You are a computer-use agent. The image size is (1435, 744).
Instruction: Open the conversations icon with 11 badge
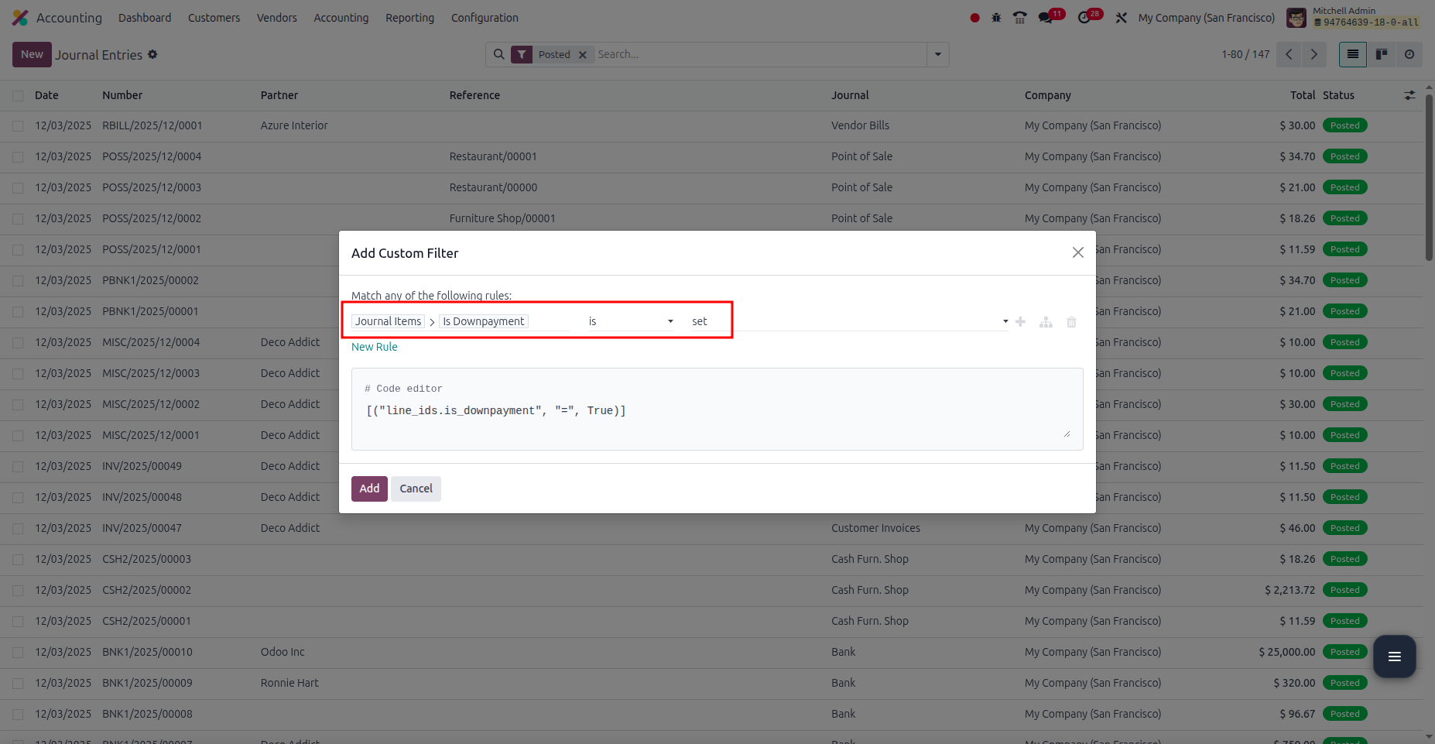click(1046, 18)
